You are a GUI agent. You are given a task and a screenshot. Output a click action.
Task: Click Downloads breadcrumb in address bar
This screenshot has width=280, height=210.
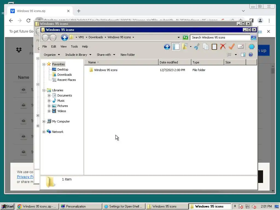[x=96, y=37]
